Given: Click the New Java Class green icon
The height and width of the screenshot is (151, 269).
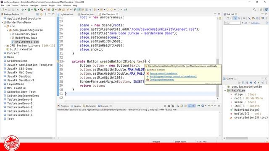Looking at the screenshot, I should (x=53, y=10).
